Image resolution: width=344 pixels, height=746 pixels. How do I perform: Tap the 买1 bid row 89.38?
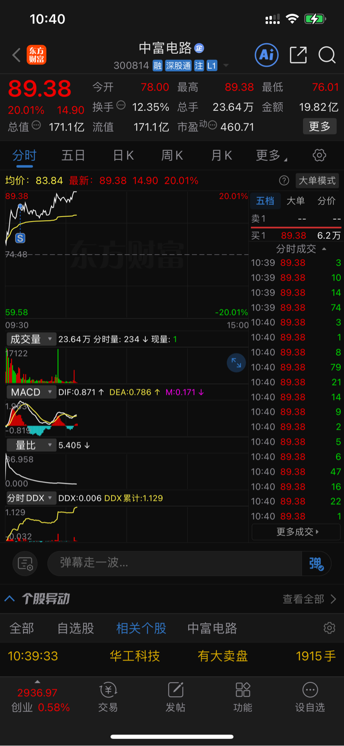tap(296, 236)
